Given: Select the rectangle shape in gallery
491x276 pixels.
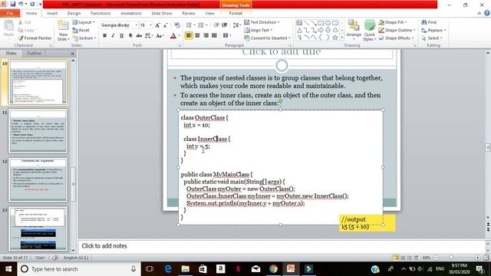Looking at the screenshot, I should click(321, 23).
